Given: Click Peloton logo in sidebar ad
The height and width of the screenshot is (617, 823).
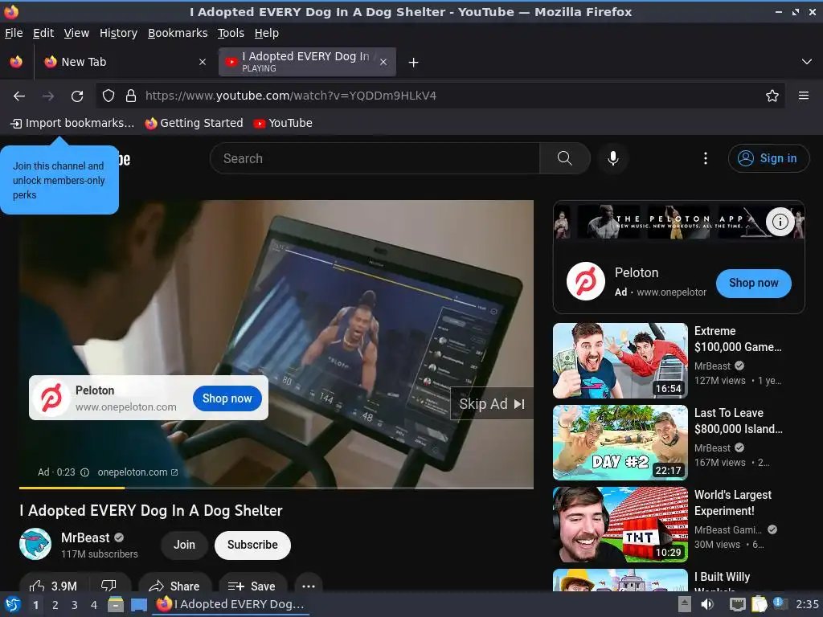Looking at the screenshot, I should pyautogui.click(x=586, y=281).
